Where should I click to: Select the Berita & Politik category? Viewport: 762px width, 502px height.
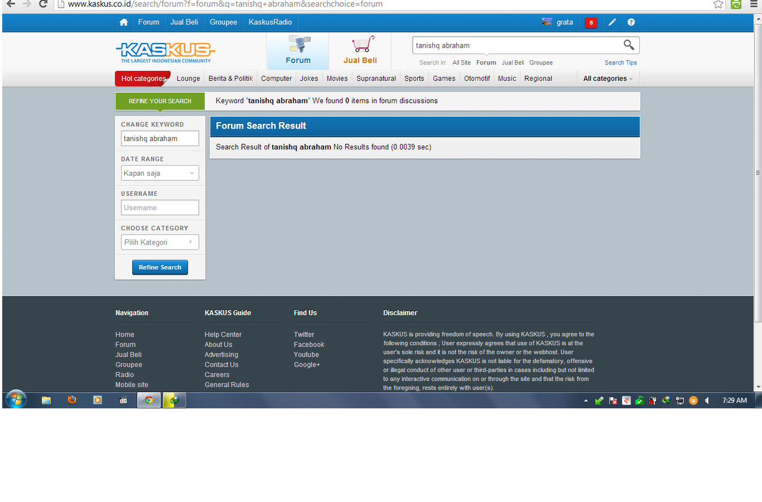click(231, 79)
